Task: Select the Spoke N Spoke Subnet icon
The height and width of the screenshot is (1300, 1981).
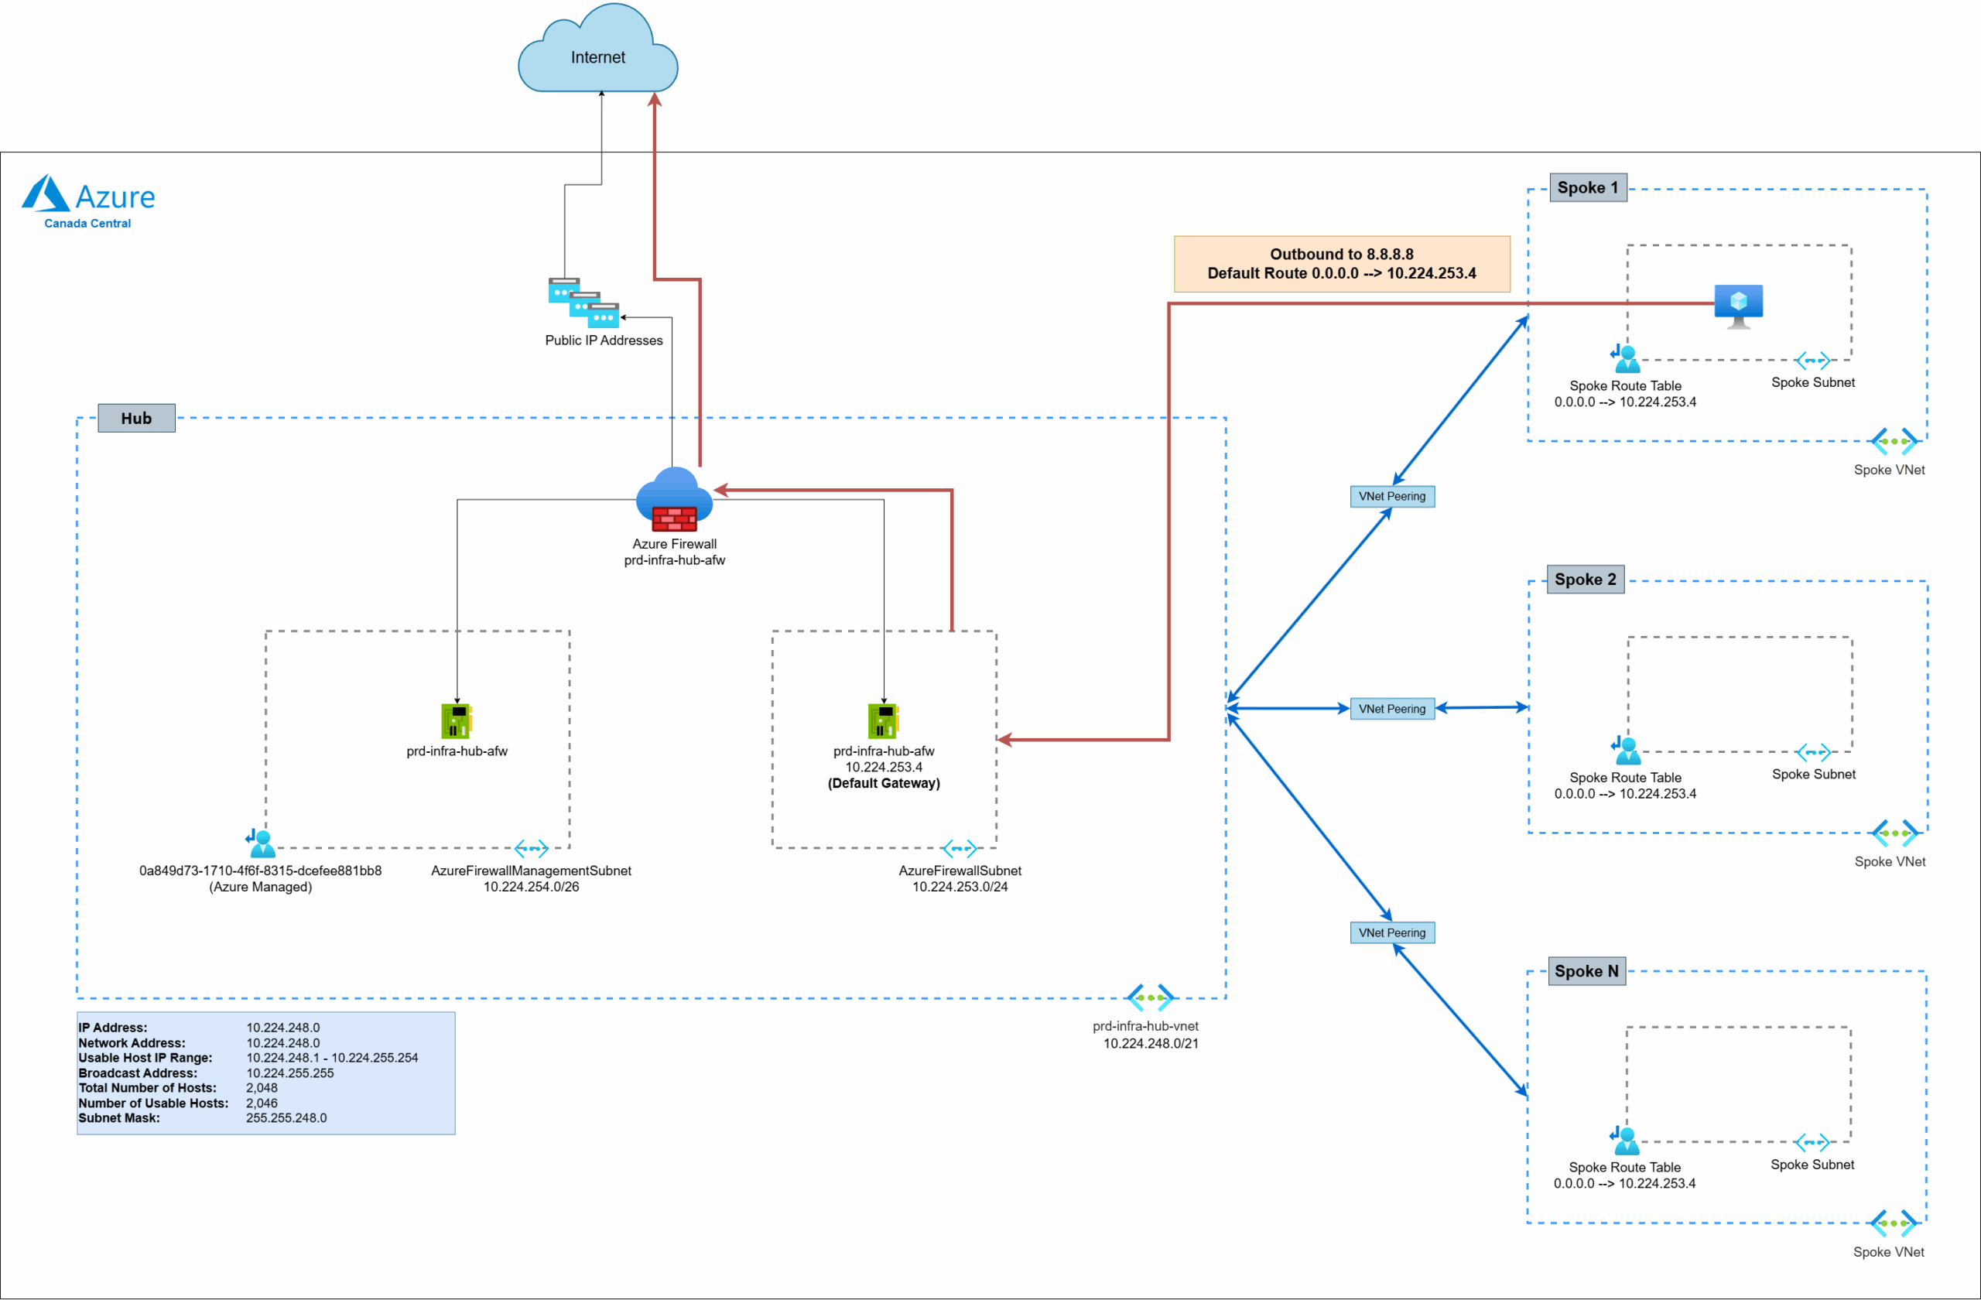Action: 1812,1142
